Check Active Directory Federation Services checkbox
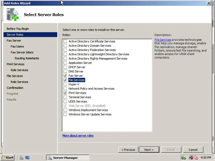The width and height of the screenshot is (215, 161). tap(65, 50)
